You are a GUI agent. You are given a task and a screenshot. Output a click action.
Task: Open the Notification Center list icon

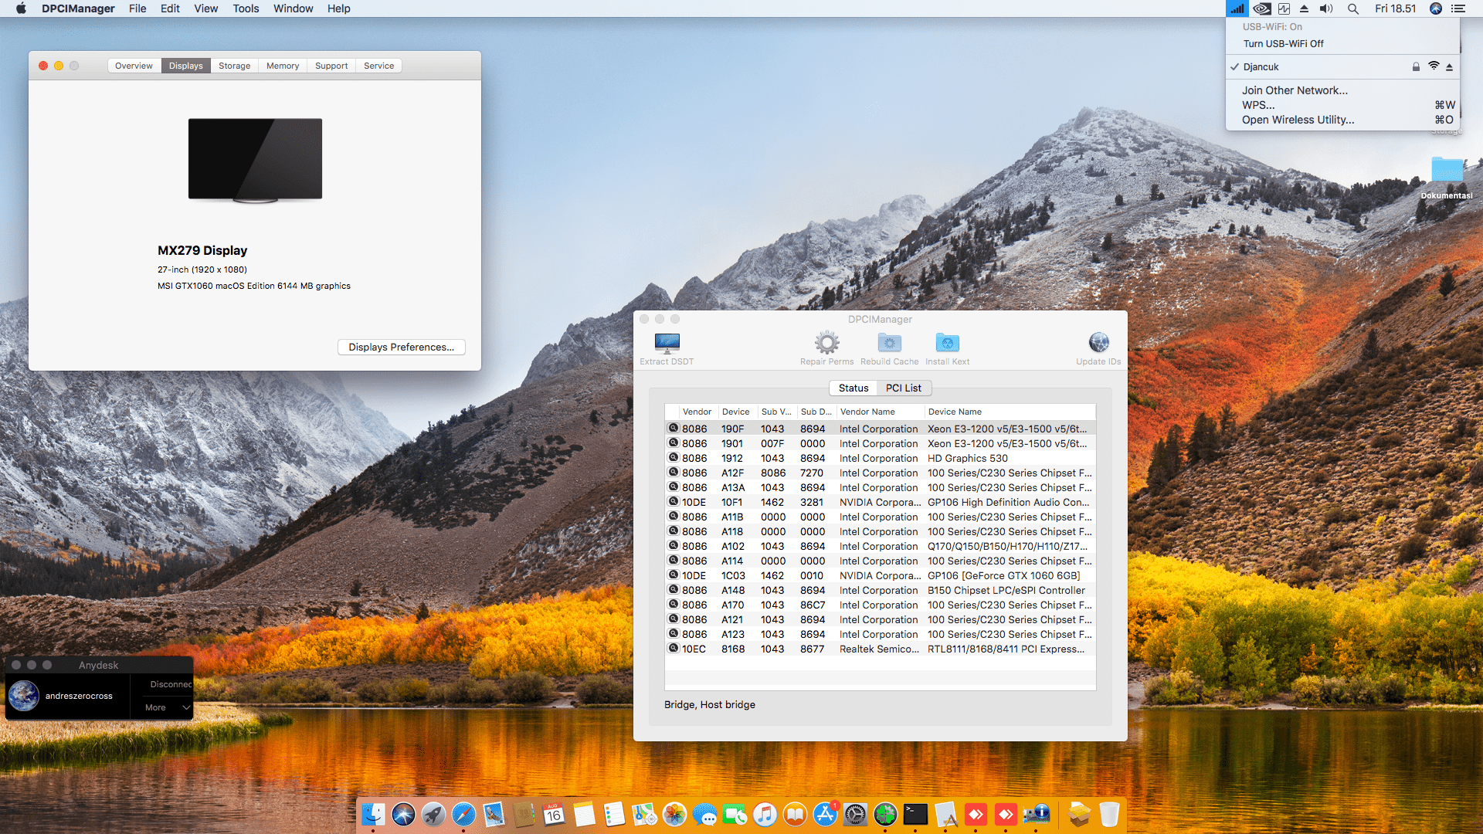coord(1458,8)
